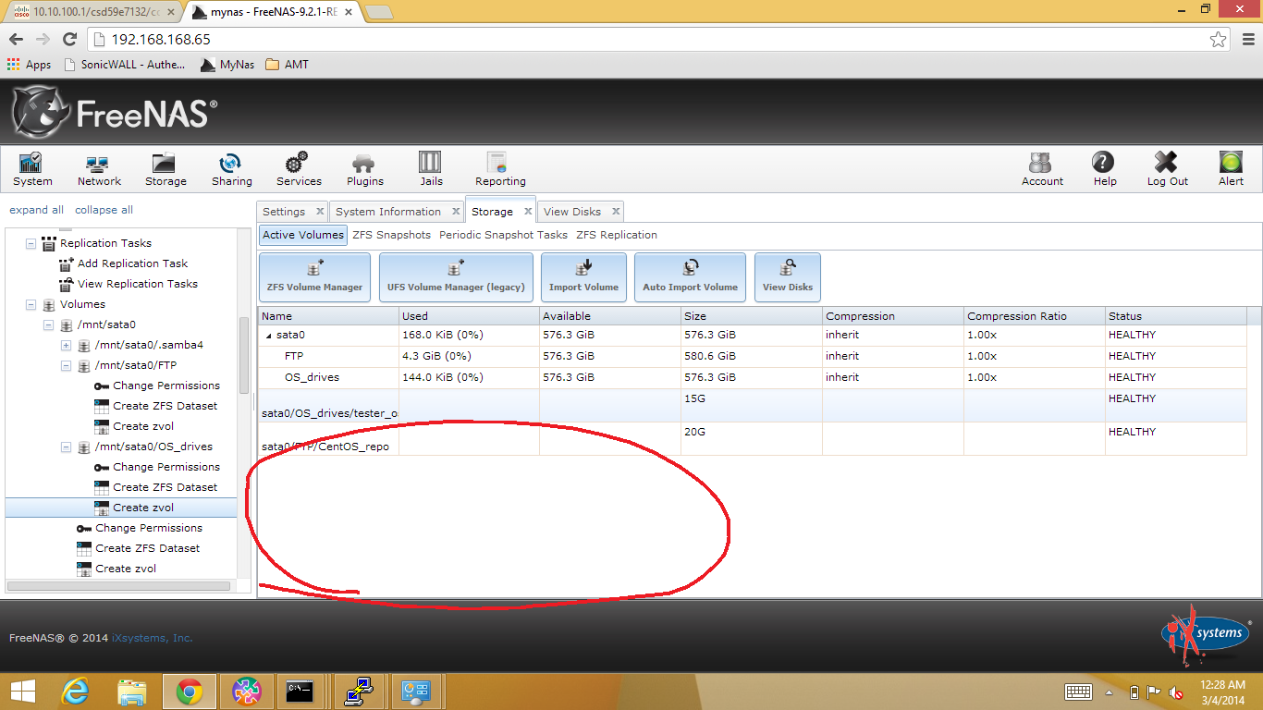The image size is (1263, 710).
Task: Select Create zvol under /mnt/sata0/OS_drives
Action: pos(143,508)
